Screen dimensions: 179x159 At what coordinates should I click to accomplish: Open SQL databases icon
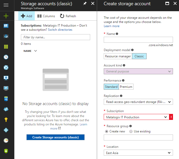click(x=6, y=99)
